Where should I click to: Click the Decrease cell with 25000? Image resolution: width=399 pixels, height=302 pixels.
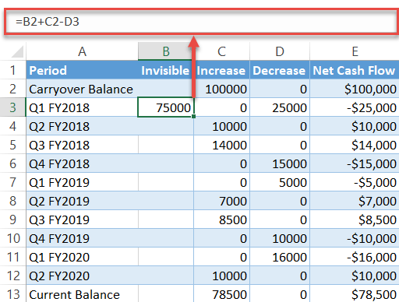280,107
